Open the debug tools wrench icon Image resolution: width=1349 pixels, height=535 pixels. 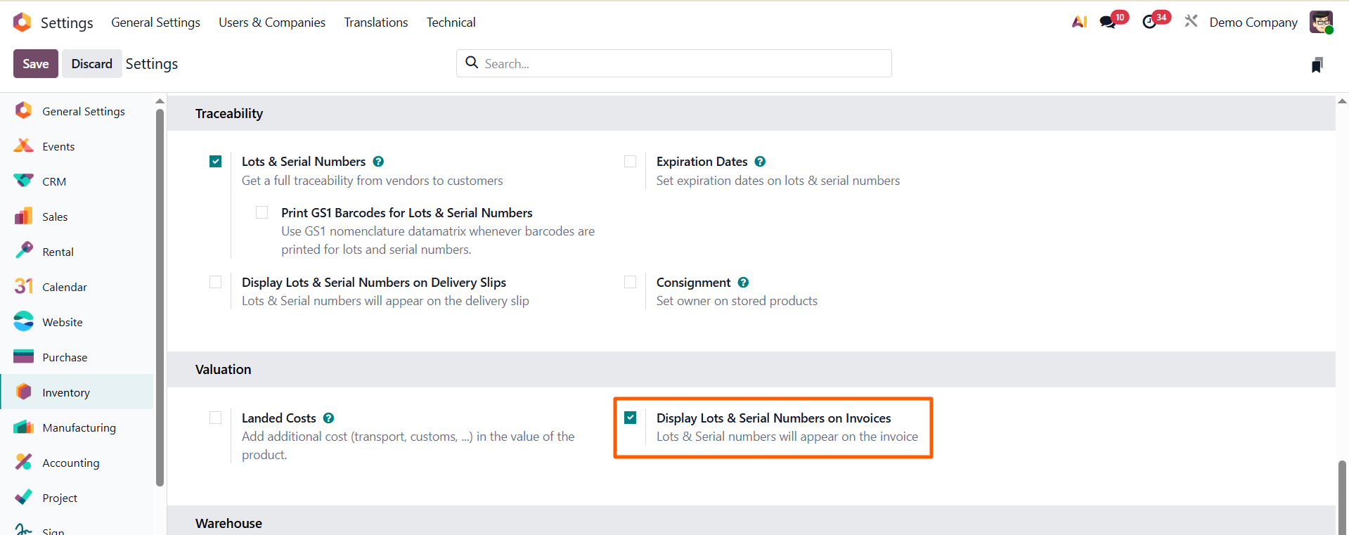coord(1191,22)
